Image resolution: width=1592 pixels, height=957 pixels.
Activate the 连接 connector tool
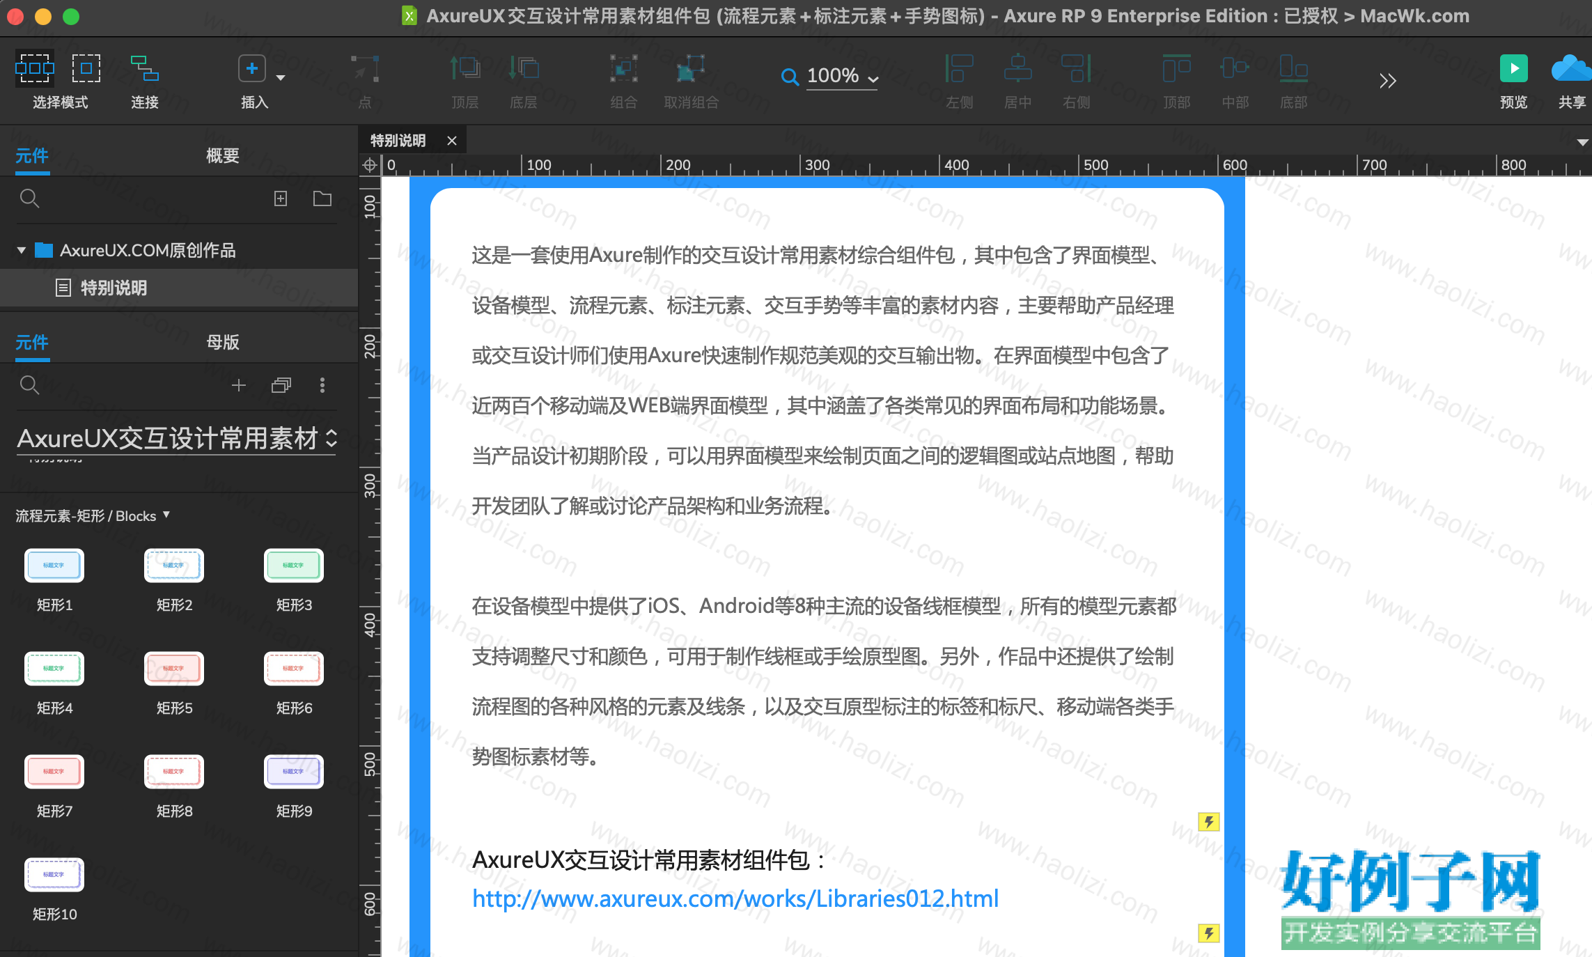[144, 68]
